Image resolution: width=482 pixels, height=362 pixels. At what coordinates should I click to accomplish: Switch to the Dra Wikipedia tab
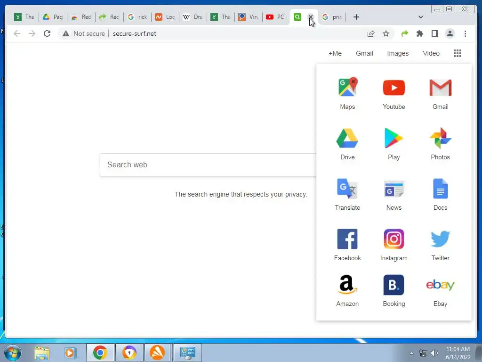click(193, 17)
